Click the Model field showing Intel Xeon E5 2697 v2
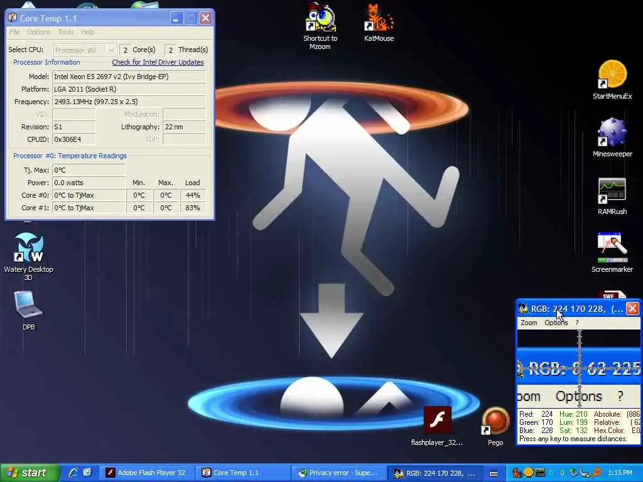Viewport: 643px width, 482px height. pos(129,77)
